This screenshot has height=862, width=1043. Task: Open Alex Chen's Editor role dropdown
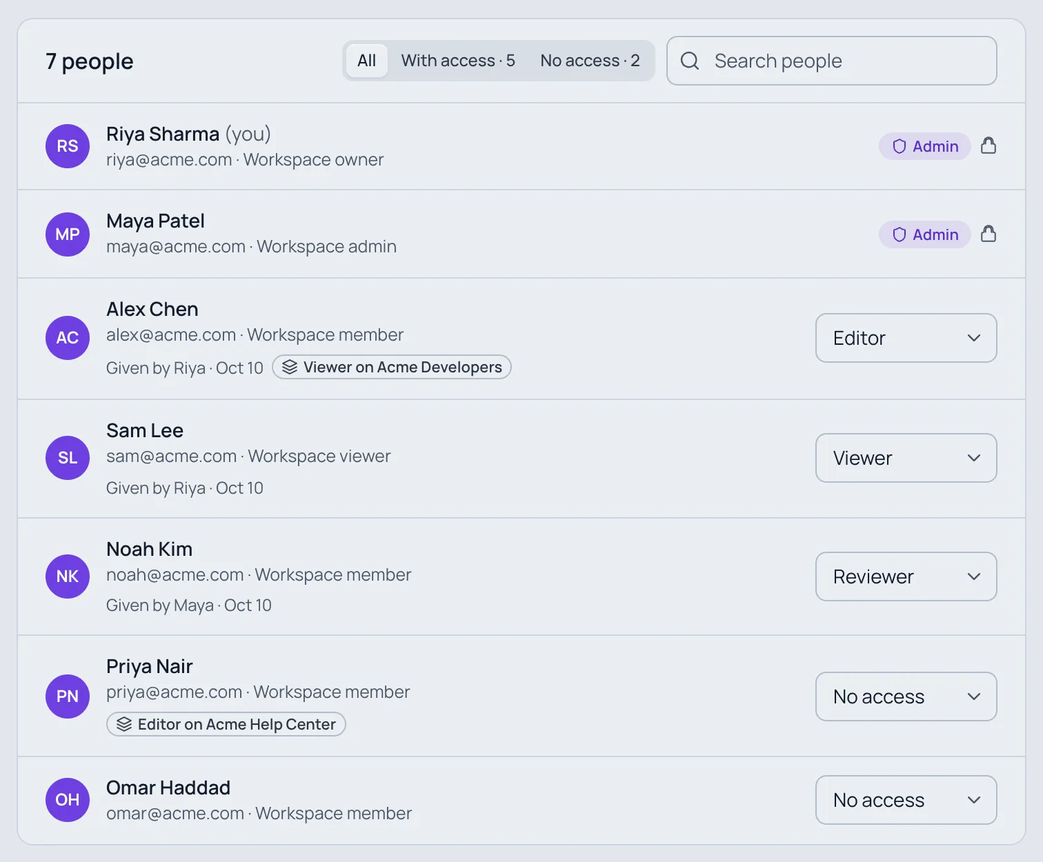pyautogui.click(x=906, y=338)
